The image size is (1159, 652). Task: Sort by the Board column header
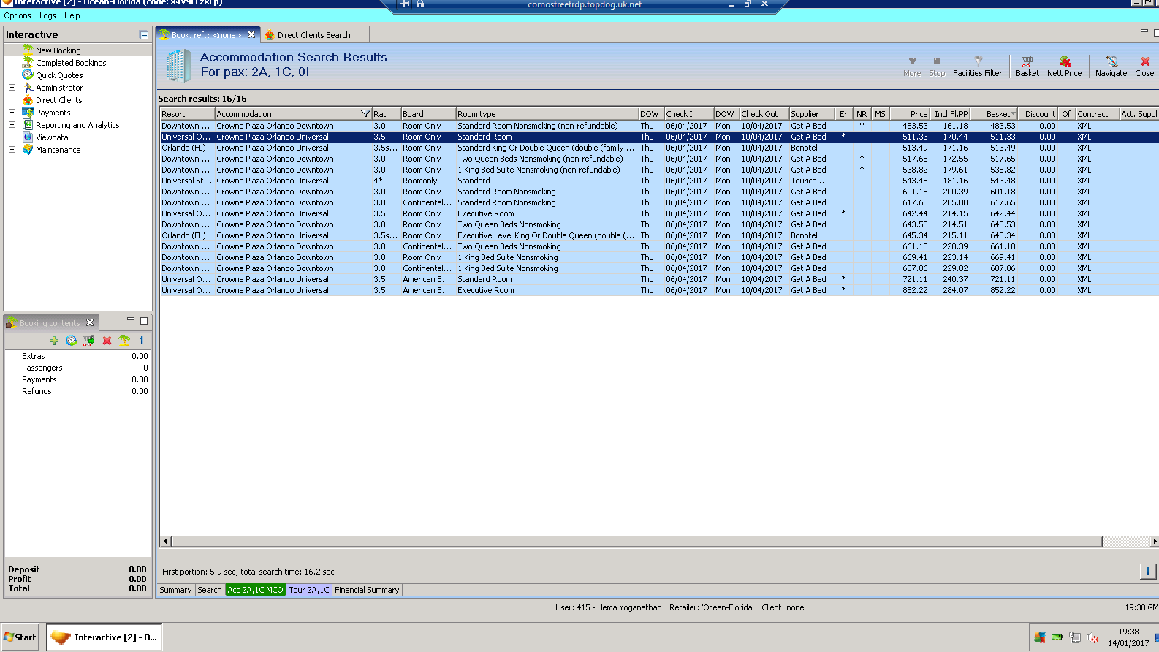[x=428, y=114]
